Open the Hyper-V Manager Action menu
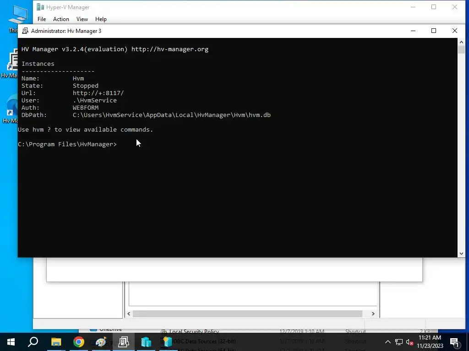Viewport: 469px width, 351px height. [x=61, y=19]
